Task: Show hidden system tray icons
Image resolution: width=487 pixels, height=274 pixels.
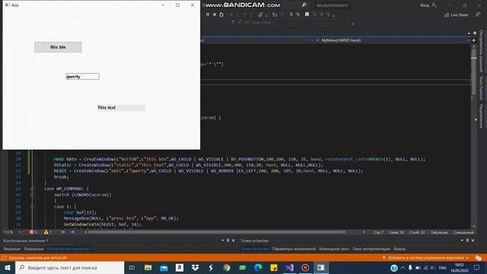Action: [403, 268]
